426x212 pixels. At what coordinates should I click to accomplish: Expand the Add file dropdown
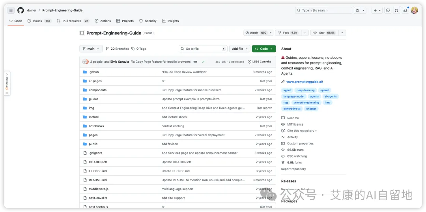pyautogui.click(x=240, y=49)
